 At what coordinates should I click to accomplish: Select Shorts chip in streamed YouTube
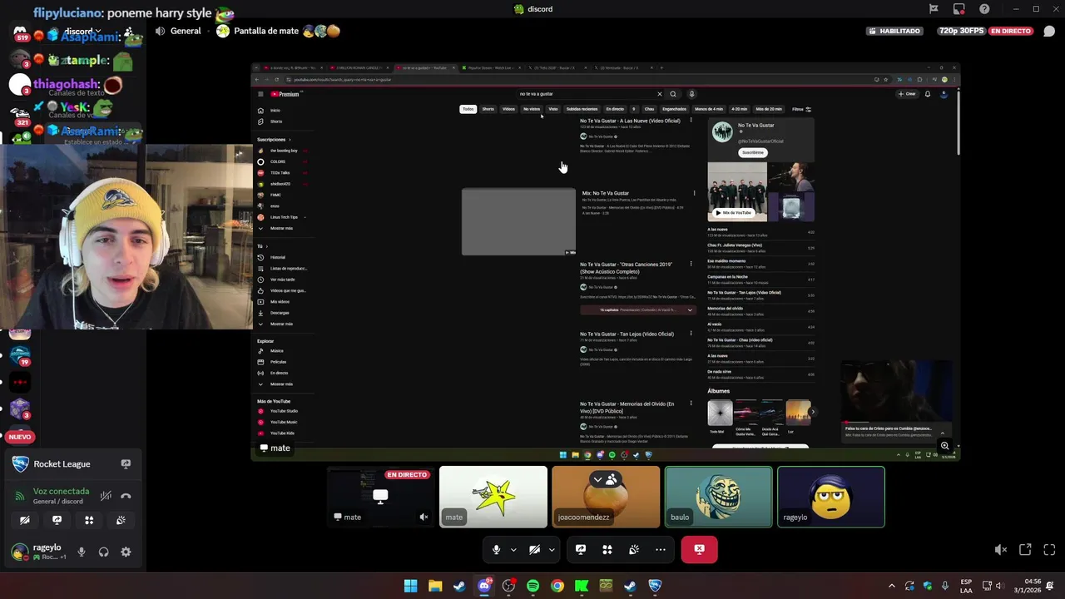point(488,109)
